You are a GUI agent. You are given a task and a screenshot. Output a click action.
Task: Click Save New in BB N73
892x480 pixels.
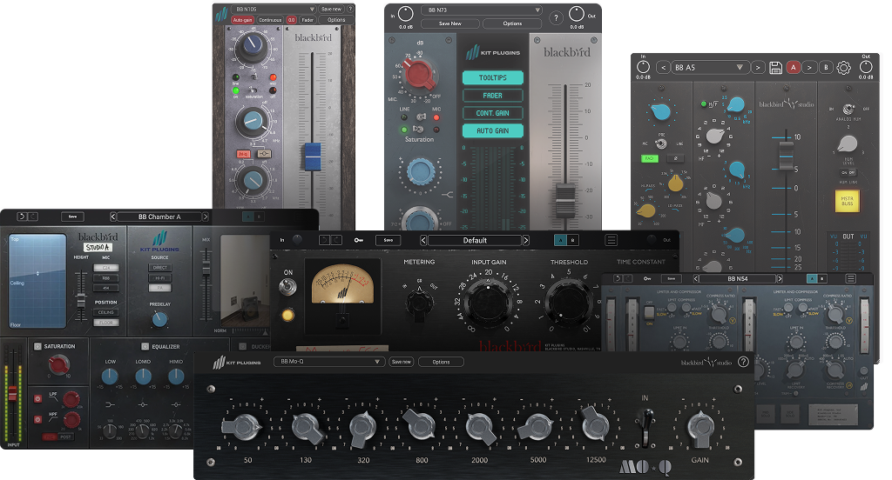coord(450,23)
